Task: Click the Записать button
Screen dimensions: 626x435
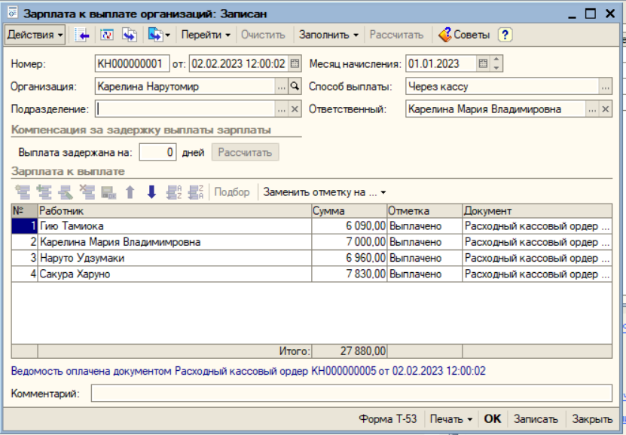Action: coord(536,418)
